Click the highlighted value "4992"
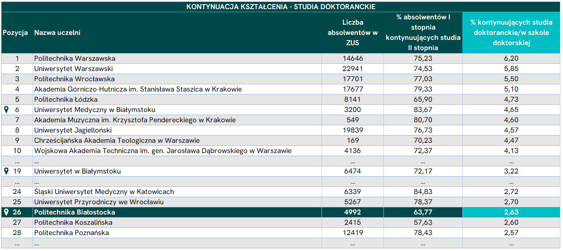This screenshot has height=251, width=563. (353, 212)
